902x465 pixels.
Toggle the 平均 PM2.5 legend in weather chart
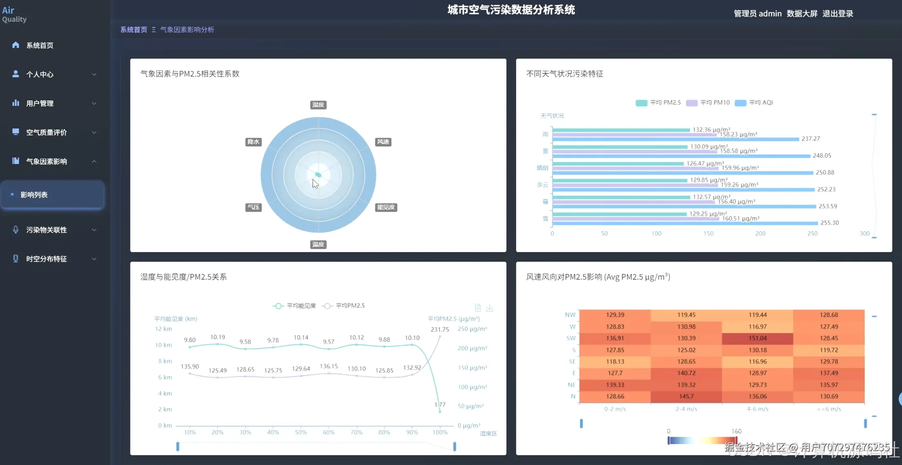coord(658,103)
